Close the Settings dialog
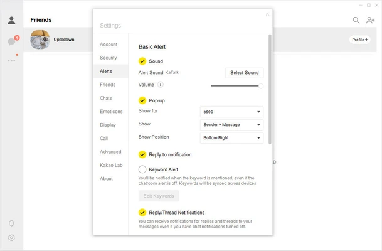 pos(267,14)
